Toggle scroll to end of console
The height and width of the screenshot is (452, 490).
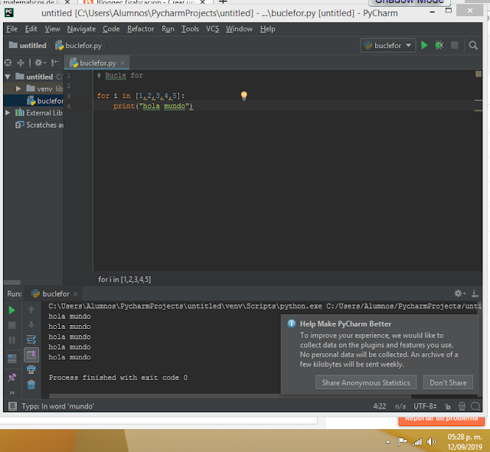[x=31, y=355]
